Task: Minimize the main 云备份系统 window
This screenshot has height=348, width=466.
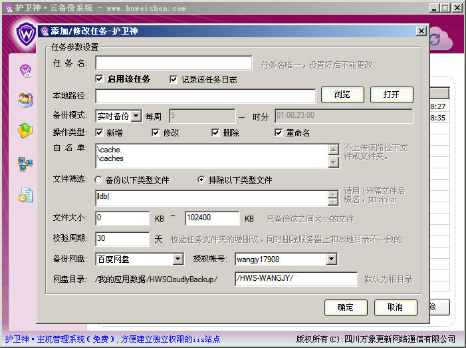Action: [434, 8]
